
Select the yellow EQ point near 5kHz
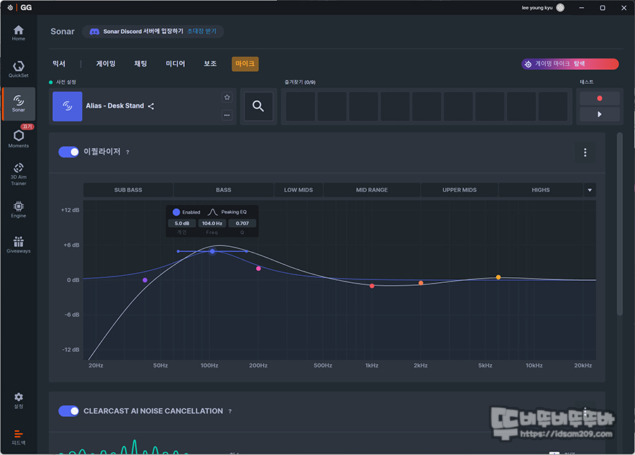pyautogui.click(x=498, y=277)
